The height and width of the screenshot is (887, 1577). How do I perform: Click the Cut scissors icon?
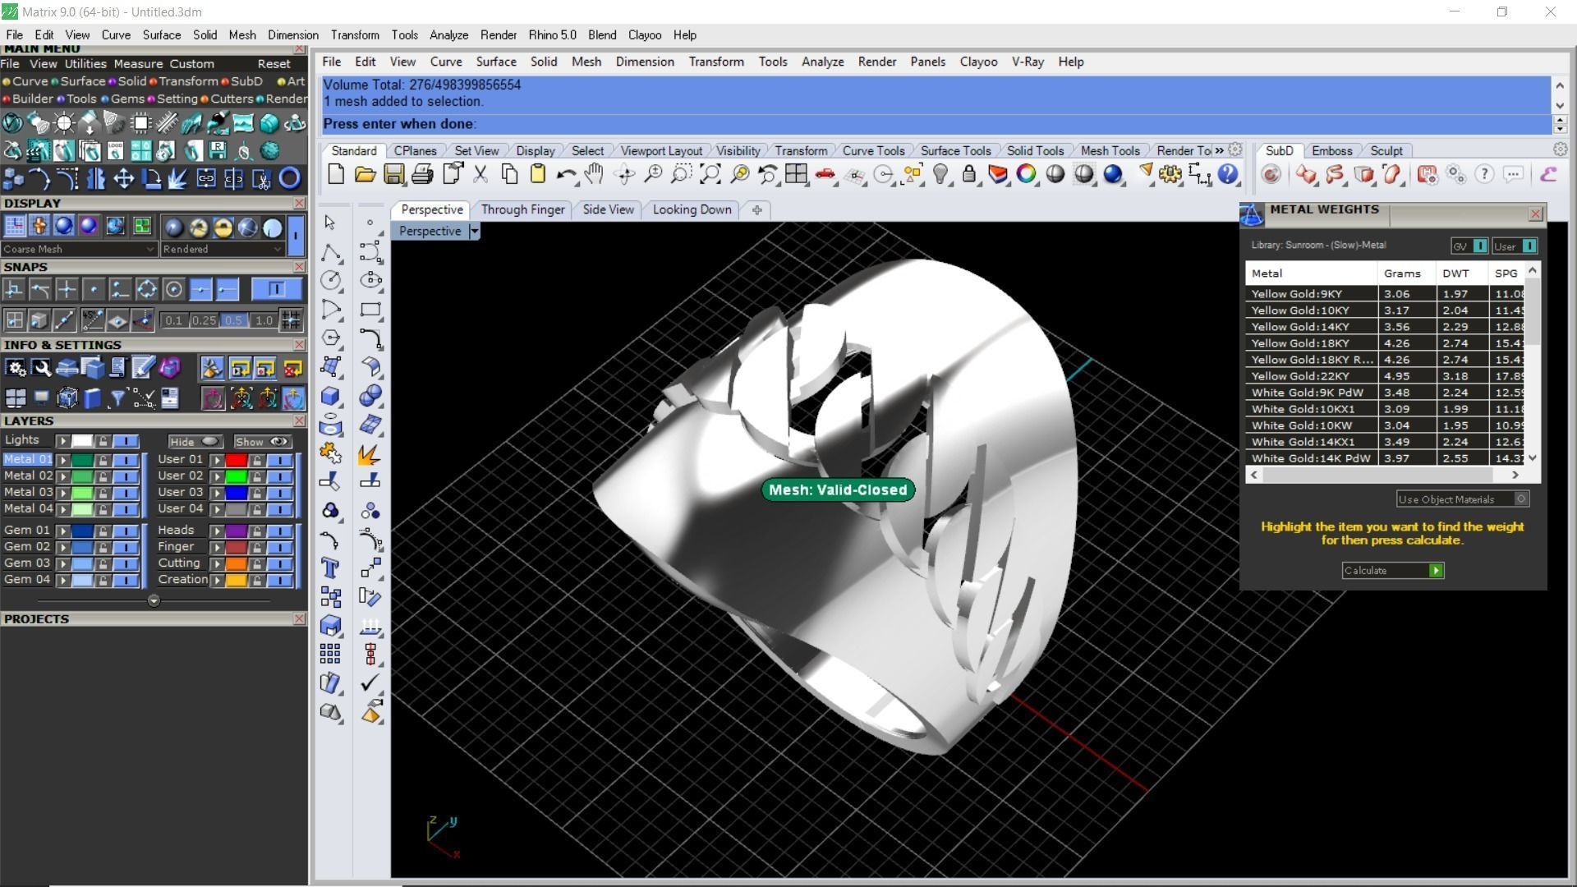[x=481, y=174]
